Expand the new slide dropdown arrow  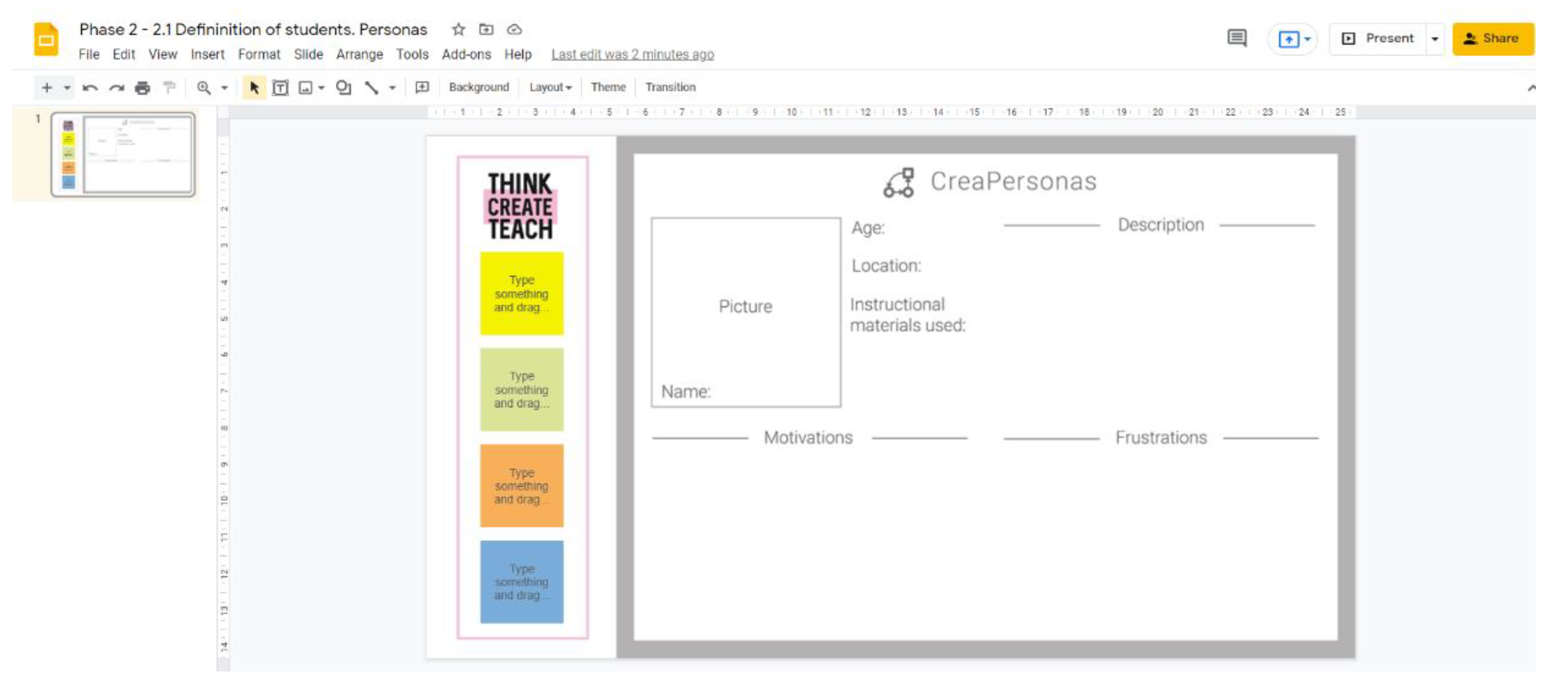pyautogui.click(x=67, y=88)
